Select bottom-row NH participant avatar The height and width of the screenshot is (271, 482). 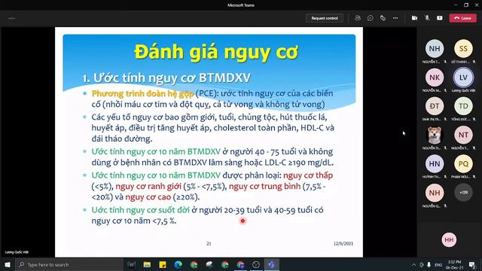coord(435,193)
